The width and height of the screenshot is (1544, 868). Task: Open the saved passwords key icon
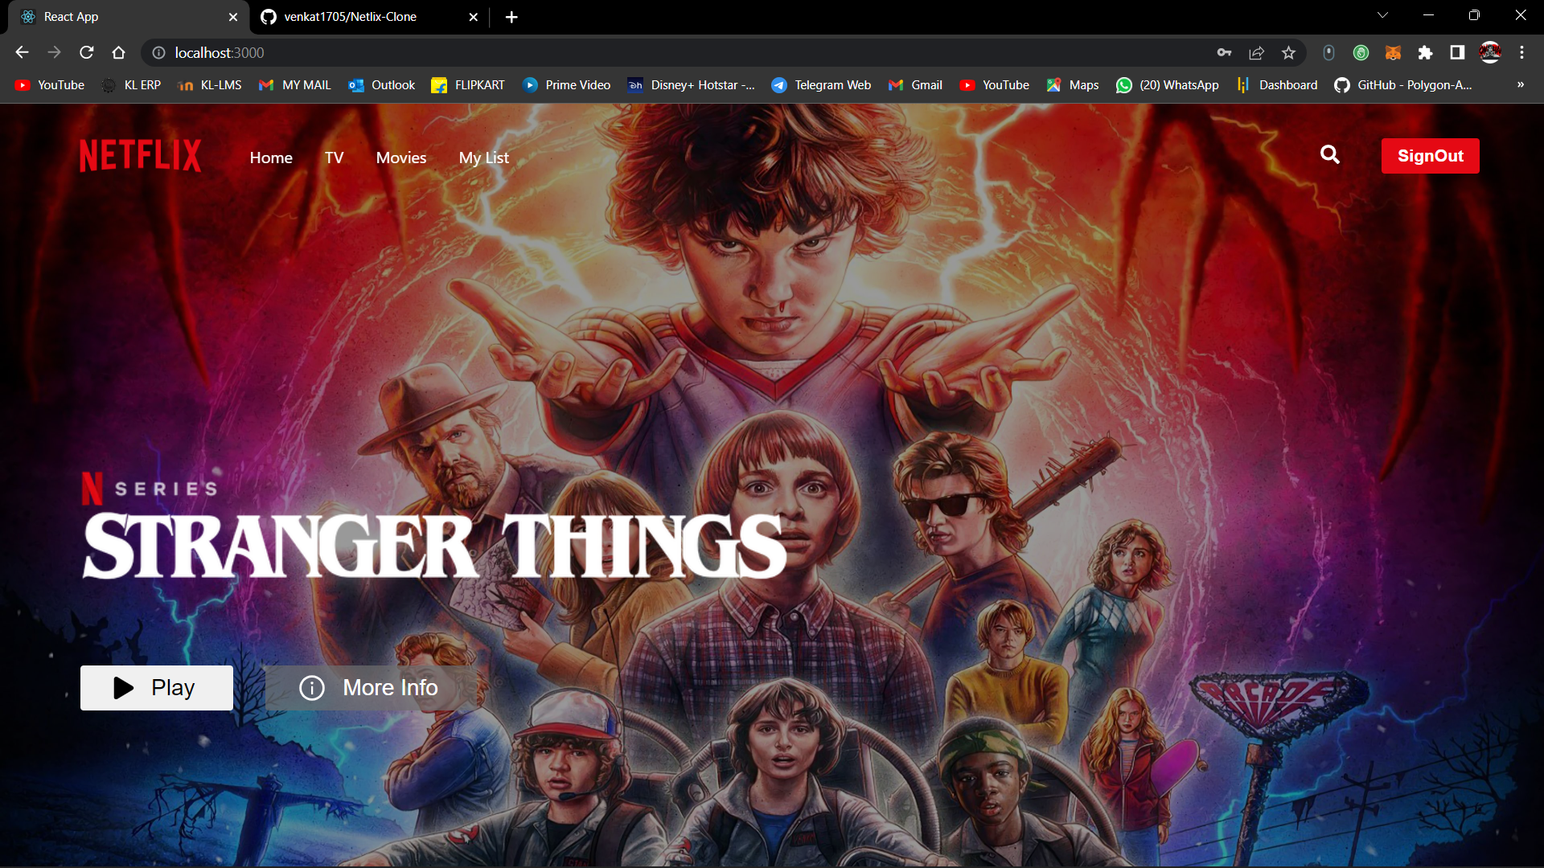pos(1224,52)
